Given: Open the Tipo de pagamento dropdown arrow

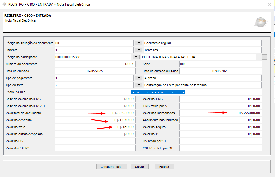Looking at the screenshot, I should pos(138,78).
